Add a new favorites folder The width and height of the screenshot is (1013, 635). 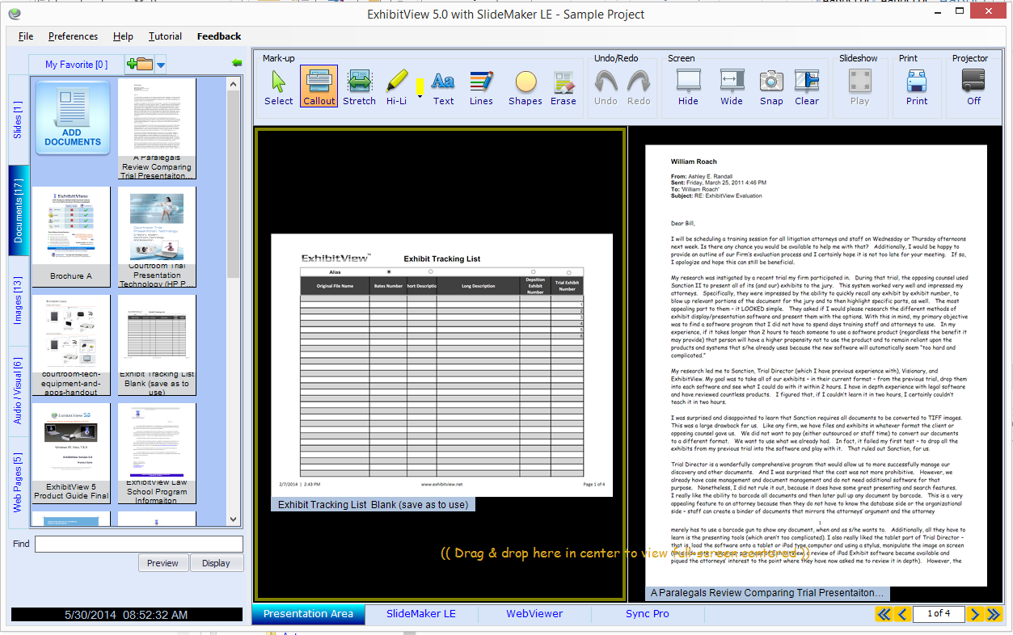point(139,64)
